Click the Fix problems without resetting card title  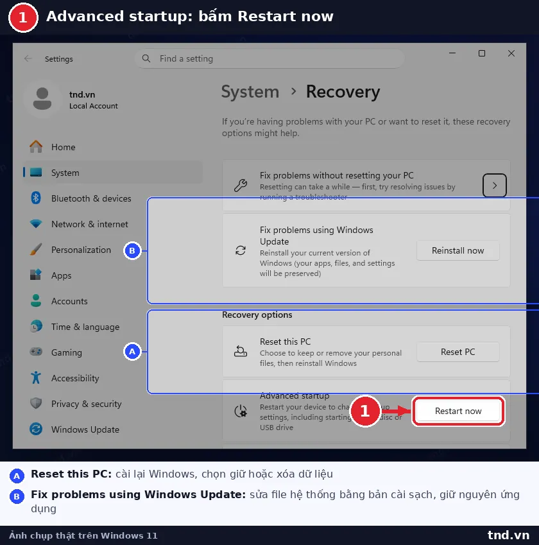[x=337, y=175]
